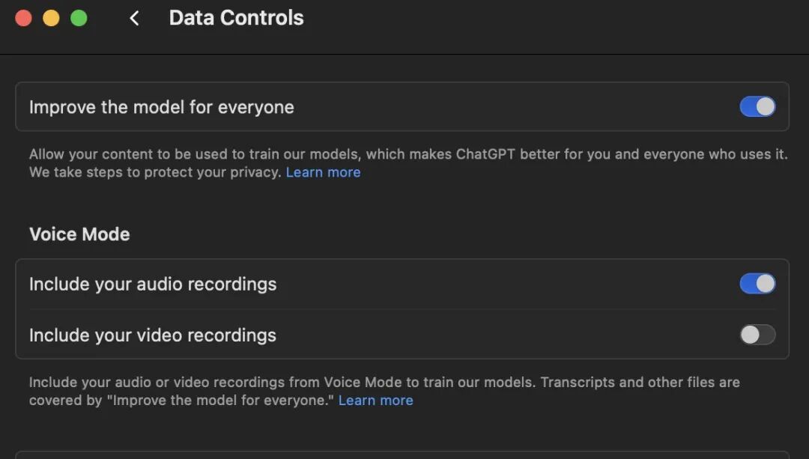
Task: Click the divider between audio and video rows
Action: pyautogui.click(x=402, y=309)
